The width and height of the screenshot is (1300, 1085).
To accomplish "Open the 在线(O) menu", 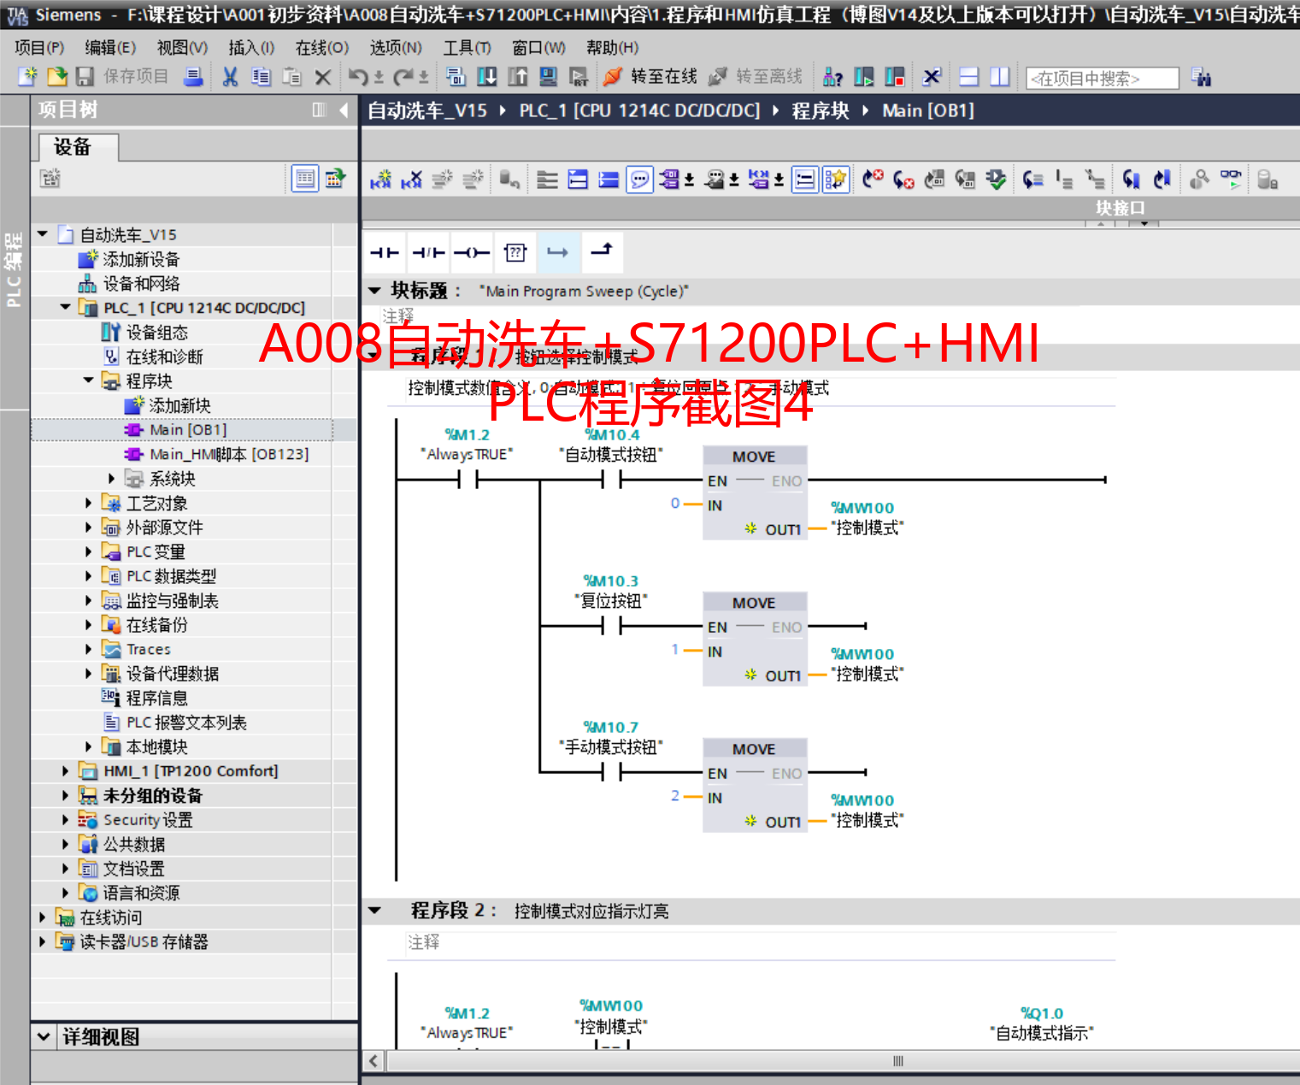I will coord(321,48).
